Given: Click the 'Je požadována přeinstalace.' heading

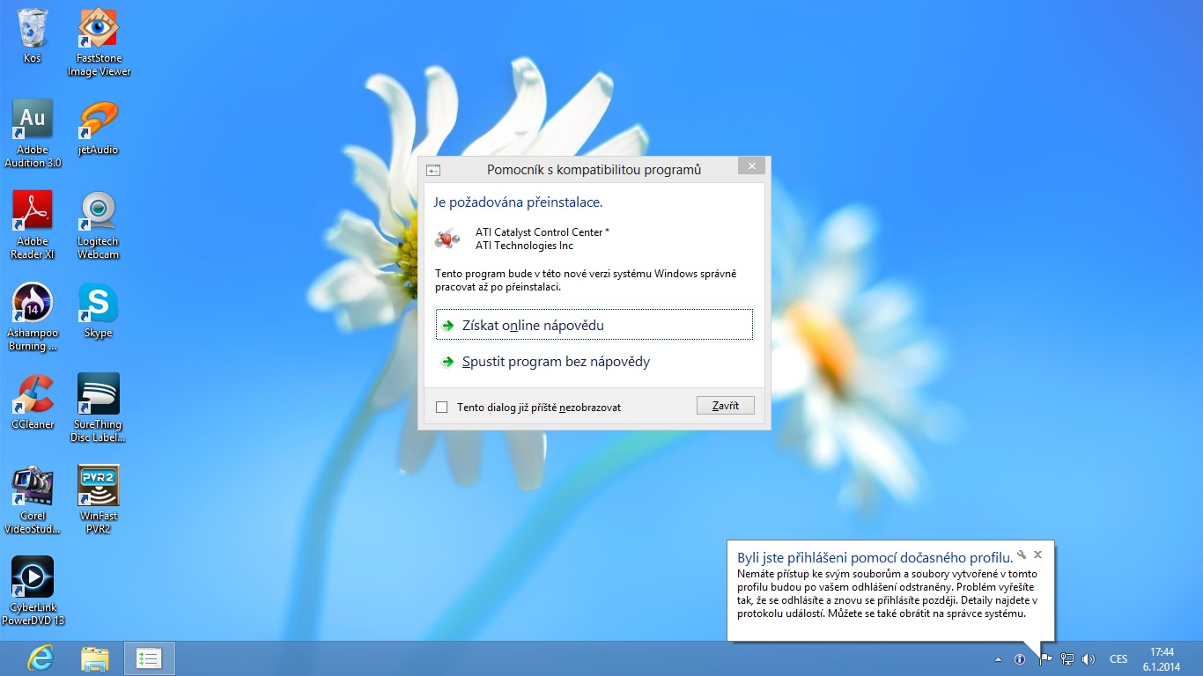Looking at the screenshot, I should coord(518,202).
